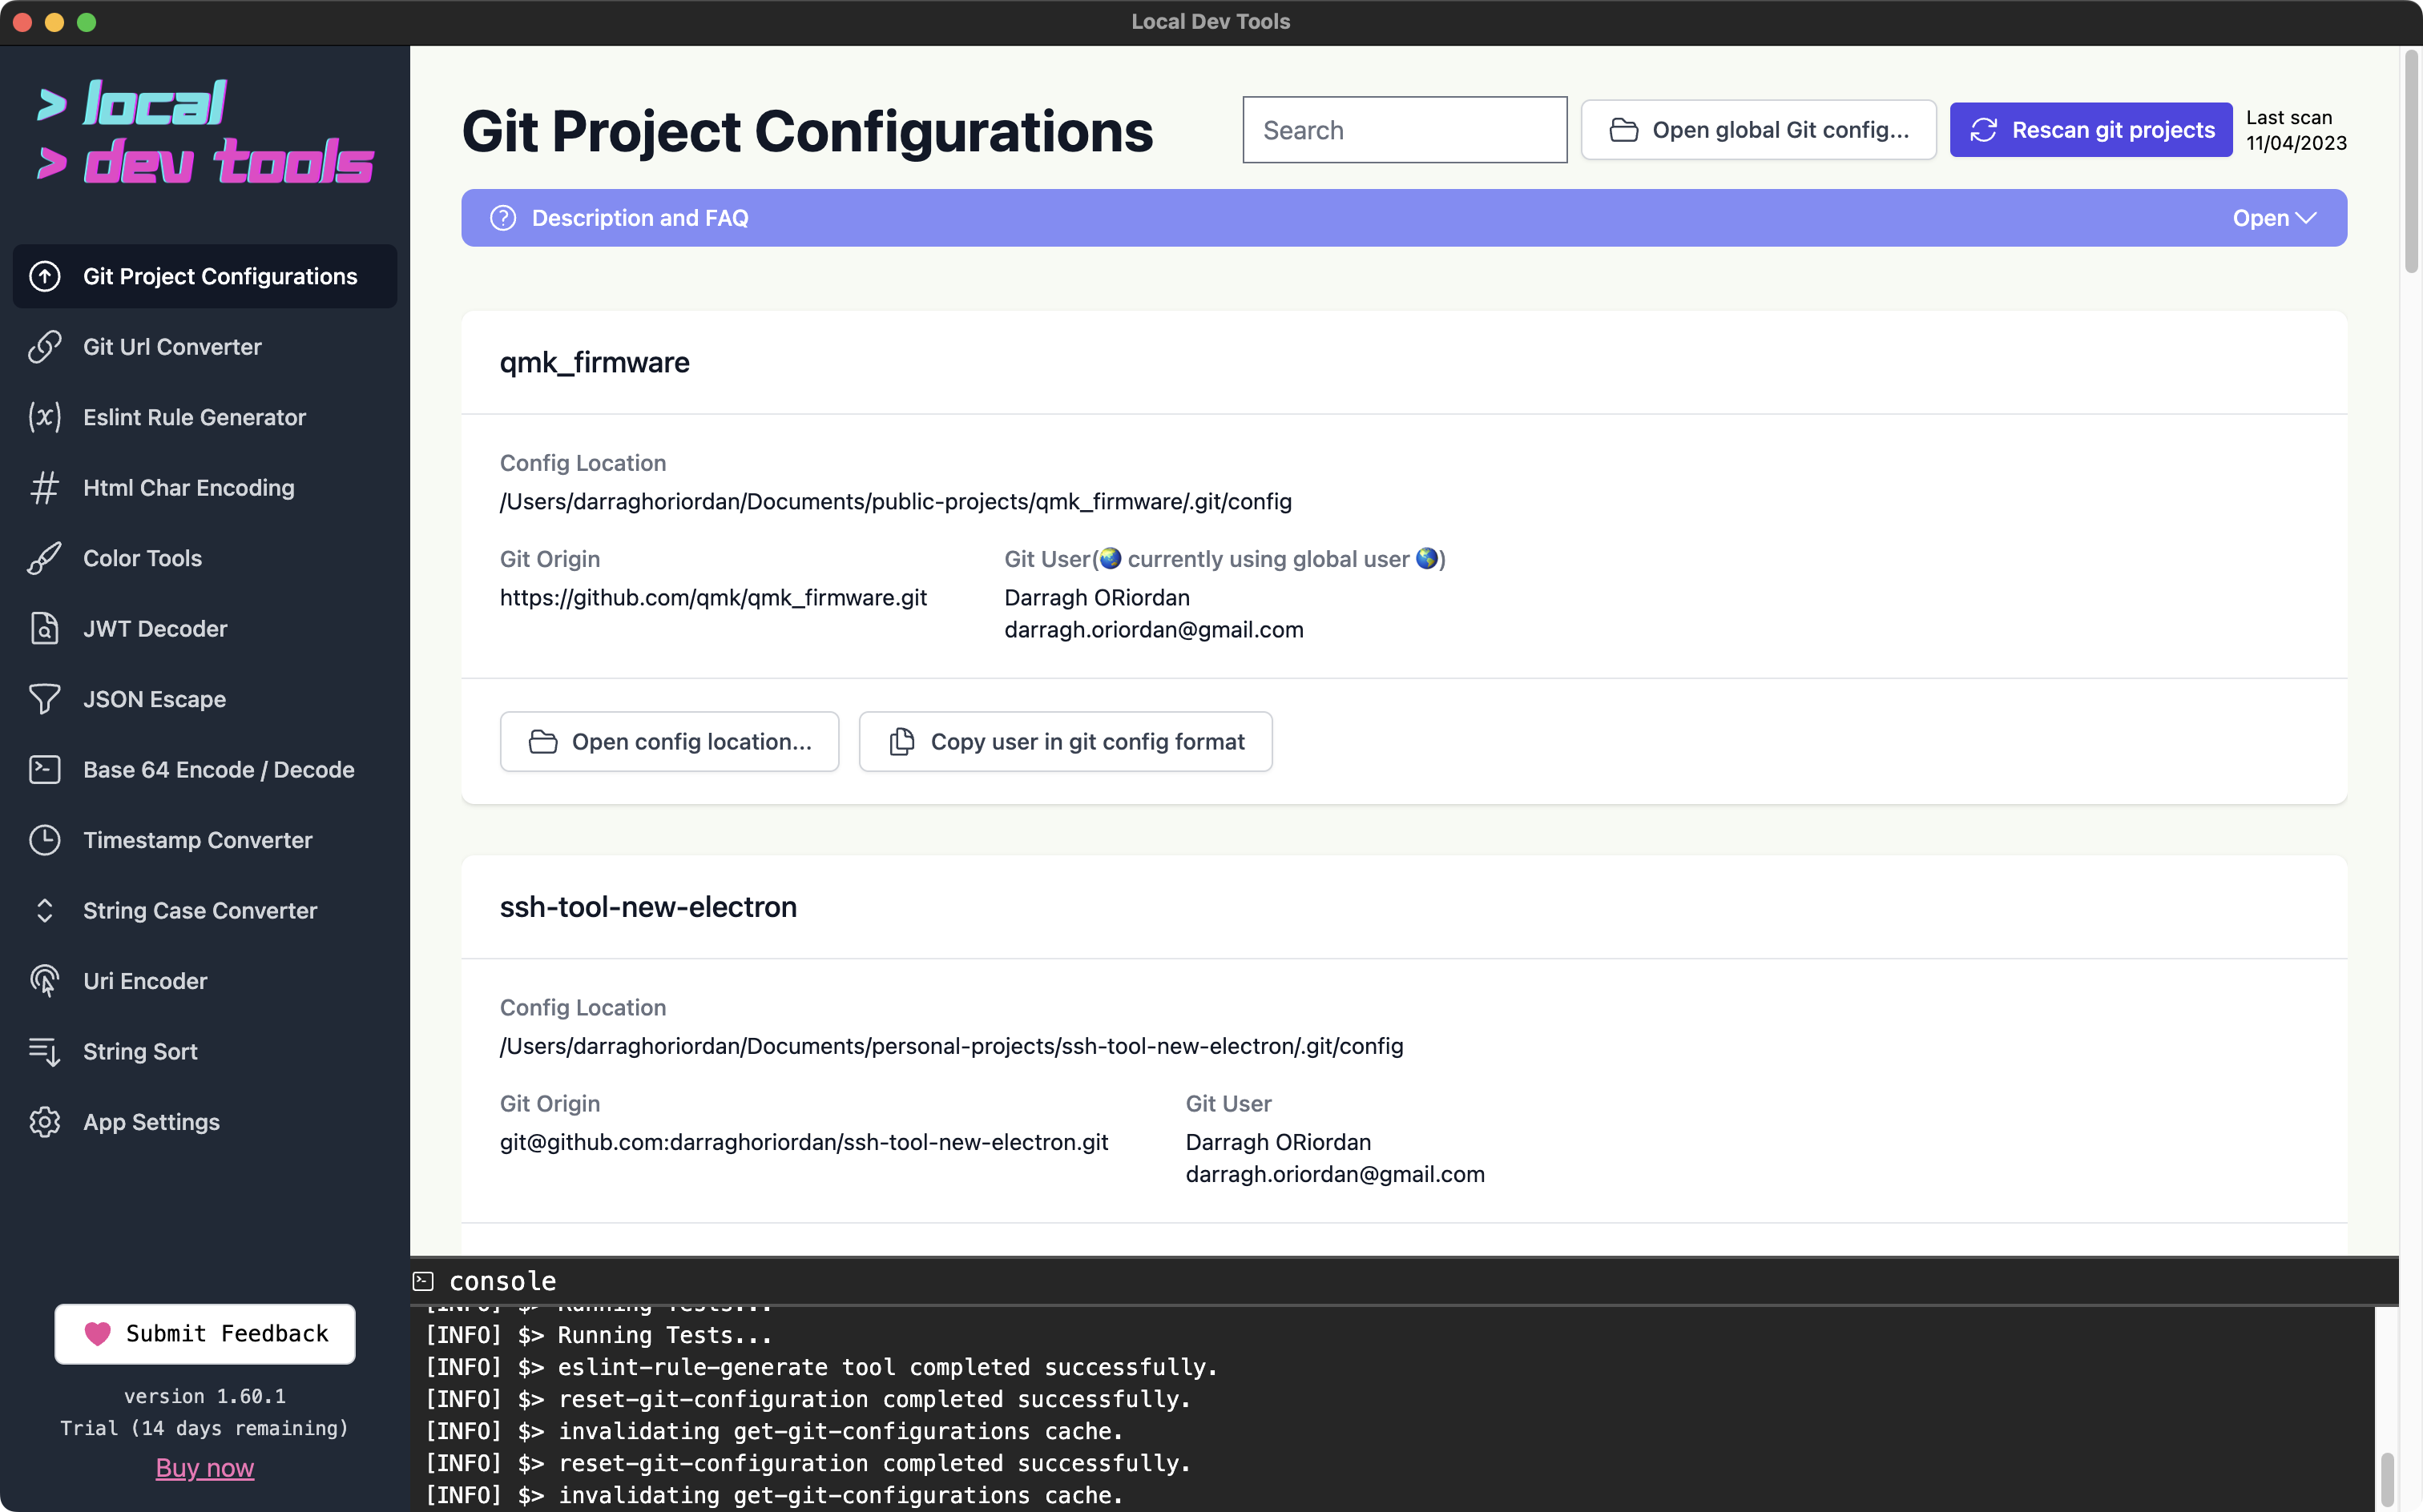Click Rescan git projects button
This screenshot has height=1512, width=2423.
2090,130
